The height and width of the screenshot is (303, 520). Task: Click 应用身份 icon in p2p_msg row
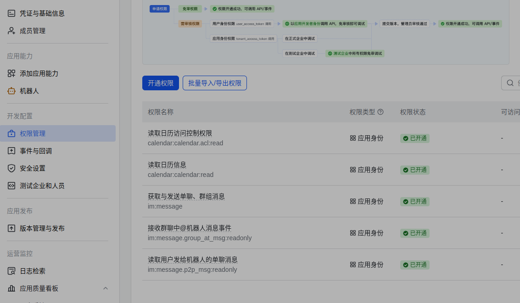(353, 264)
